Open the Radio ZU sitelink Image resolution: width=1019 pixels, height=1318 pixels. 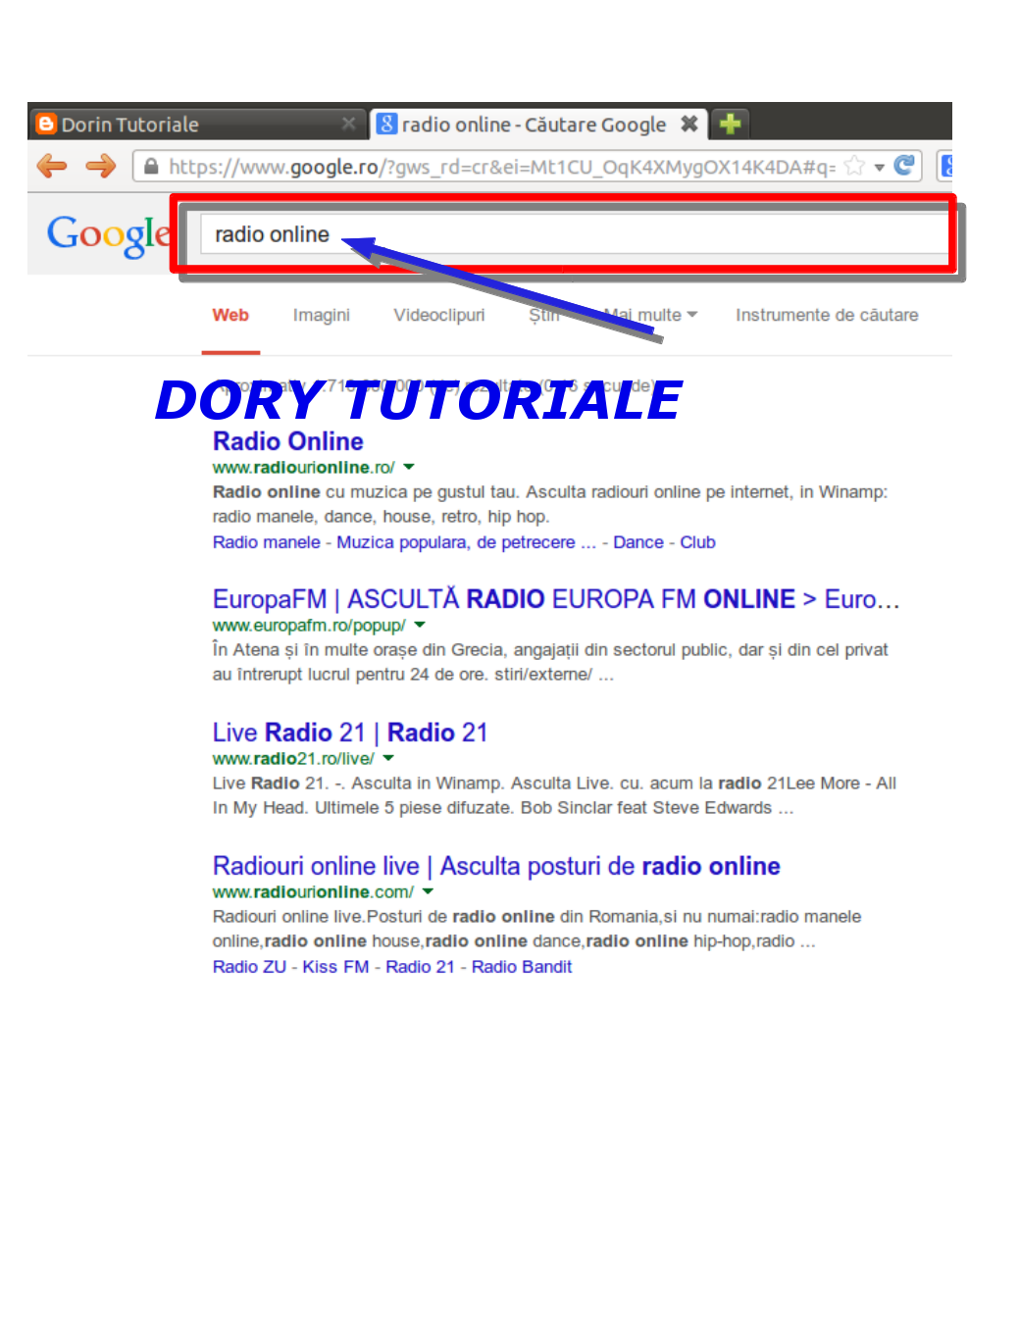tap(249, 967)
